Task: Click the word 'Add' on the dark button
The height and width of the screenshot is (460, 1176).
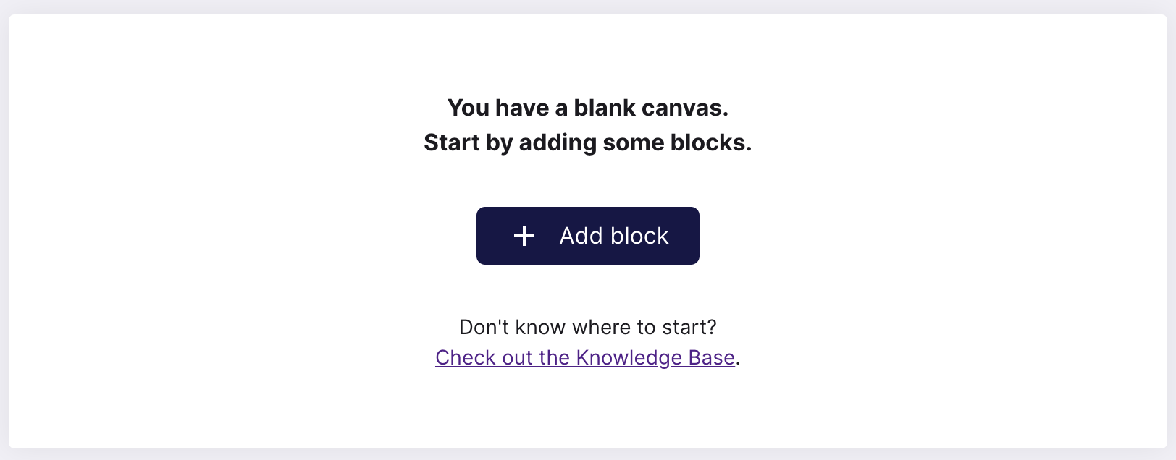Action: click(x=581, y=236)
